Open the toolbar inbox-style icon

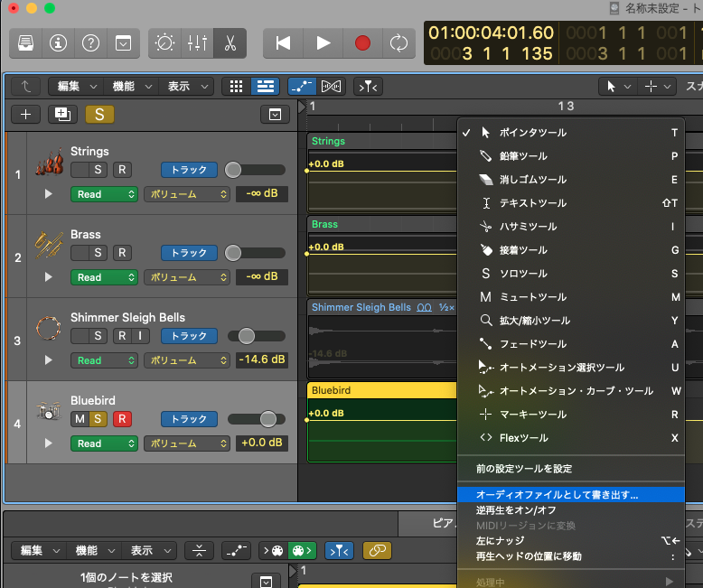123,43
